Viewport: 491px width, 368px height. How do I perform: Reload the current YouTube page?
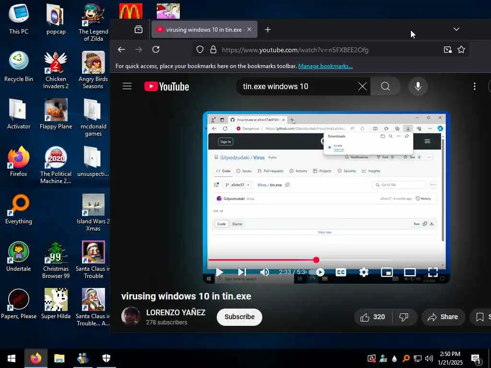[156, 49]
